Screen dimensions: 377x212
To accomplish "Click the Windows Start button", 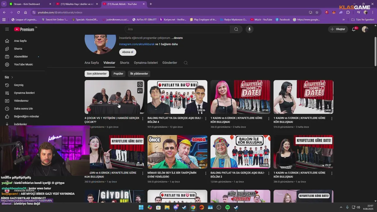I will [141, 207].
